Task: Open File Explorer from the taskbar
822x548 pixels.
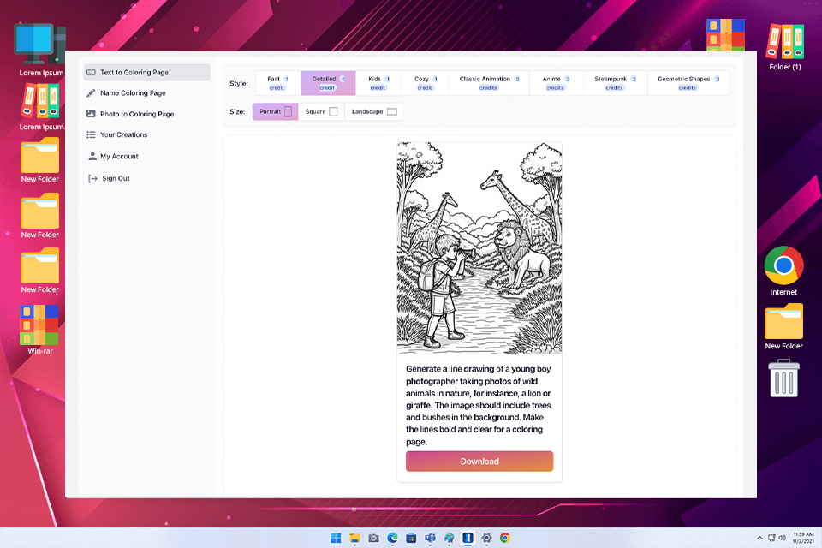Action: [x=354, y=538]
